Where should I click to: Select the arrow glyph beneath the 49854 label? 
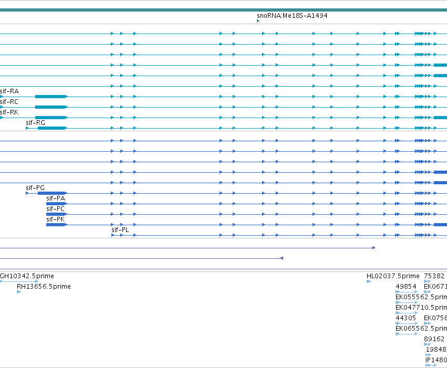407,292
